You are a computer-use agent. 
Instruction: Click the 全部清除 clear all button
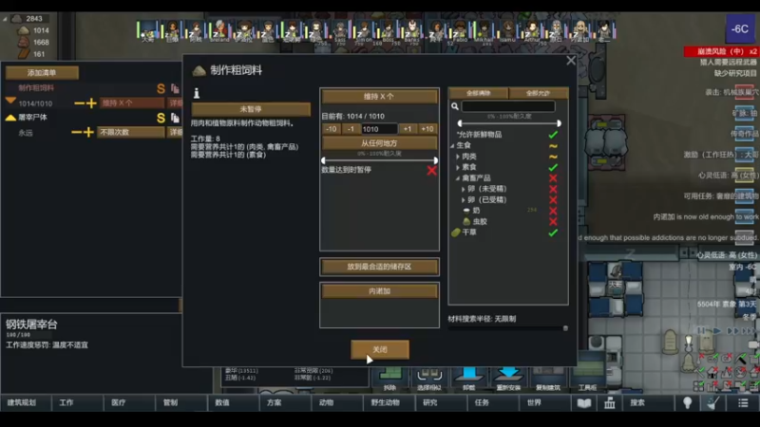(479, 93)
